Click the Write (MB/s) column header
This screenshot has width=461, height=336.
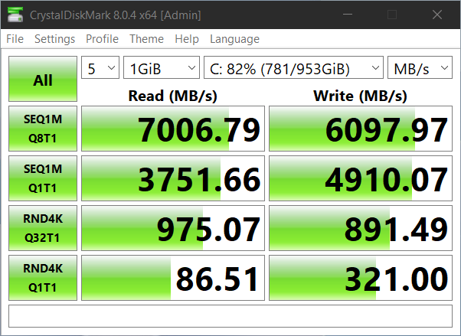tap(361, 96)
